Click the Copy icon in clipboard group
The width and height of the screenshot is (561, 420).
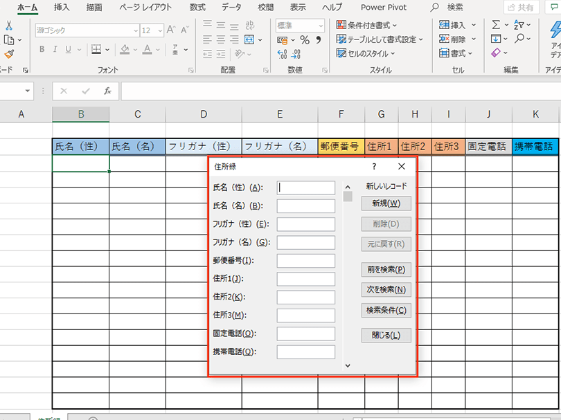9,40
